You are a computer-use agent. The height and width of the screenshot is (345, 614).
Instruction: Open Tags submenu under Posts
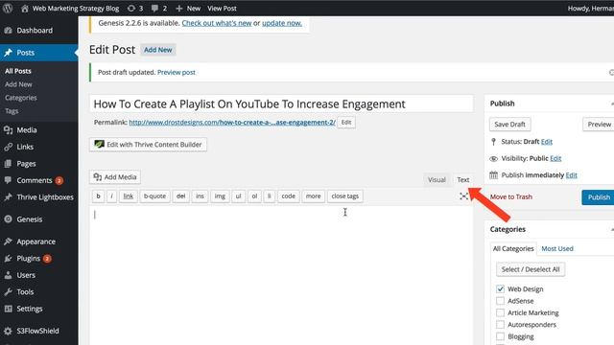pyautogui.click(x=12, y=111)
